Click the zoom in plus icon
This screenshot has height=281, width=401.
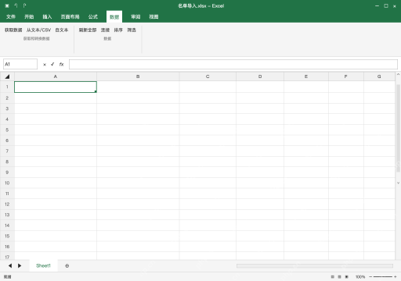pyautogui.click(x=396, y=276)
